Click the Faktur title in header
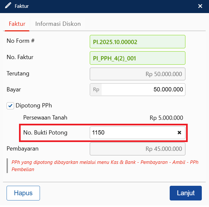209x207 pixels. click(22, 6)
